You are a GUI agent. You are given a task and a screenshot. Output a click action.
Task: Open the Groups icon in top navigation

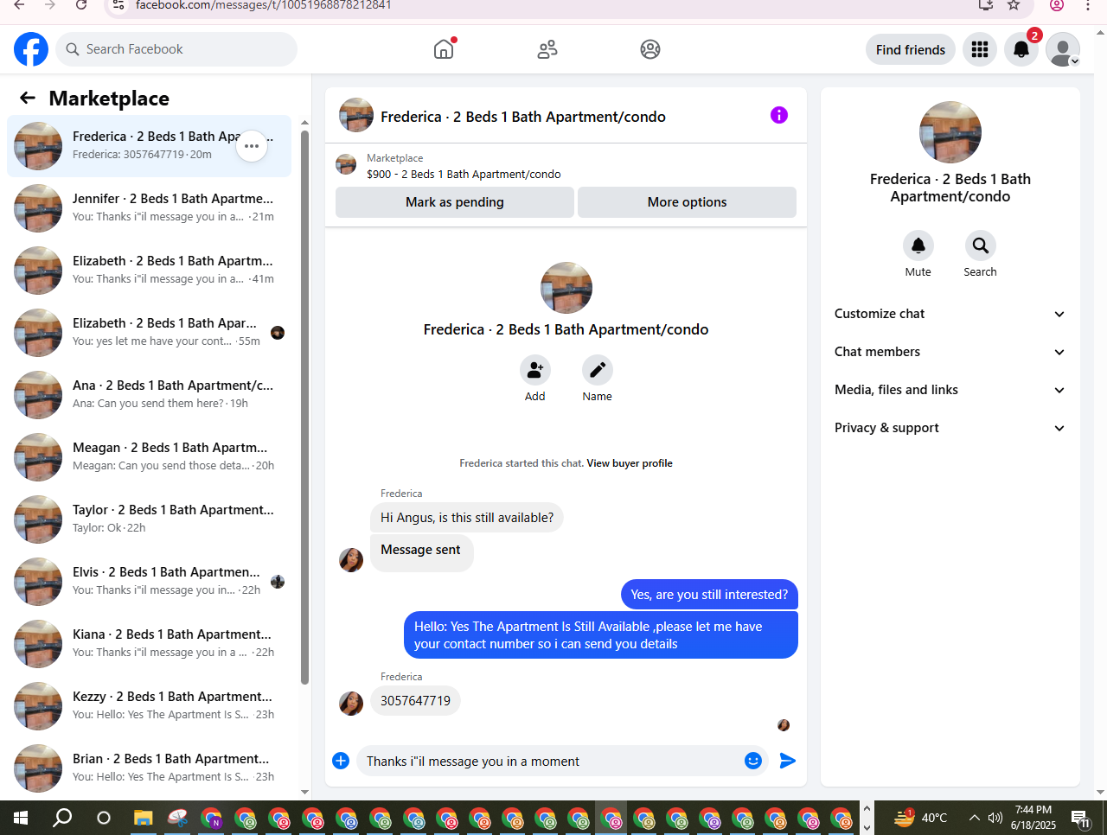tap(650, 49)
